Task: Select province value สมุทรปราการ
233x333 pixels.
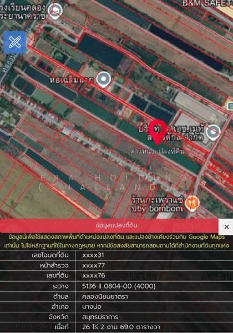Action: [100, 317]
